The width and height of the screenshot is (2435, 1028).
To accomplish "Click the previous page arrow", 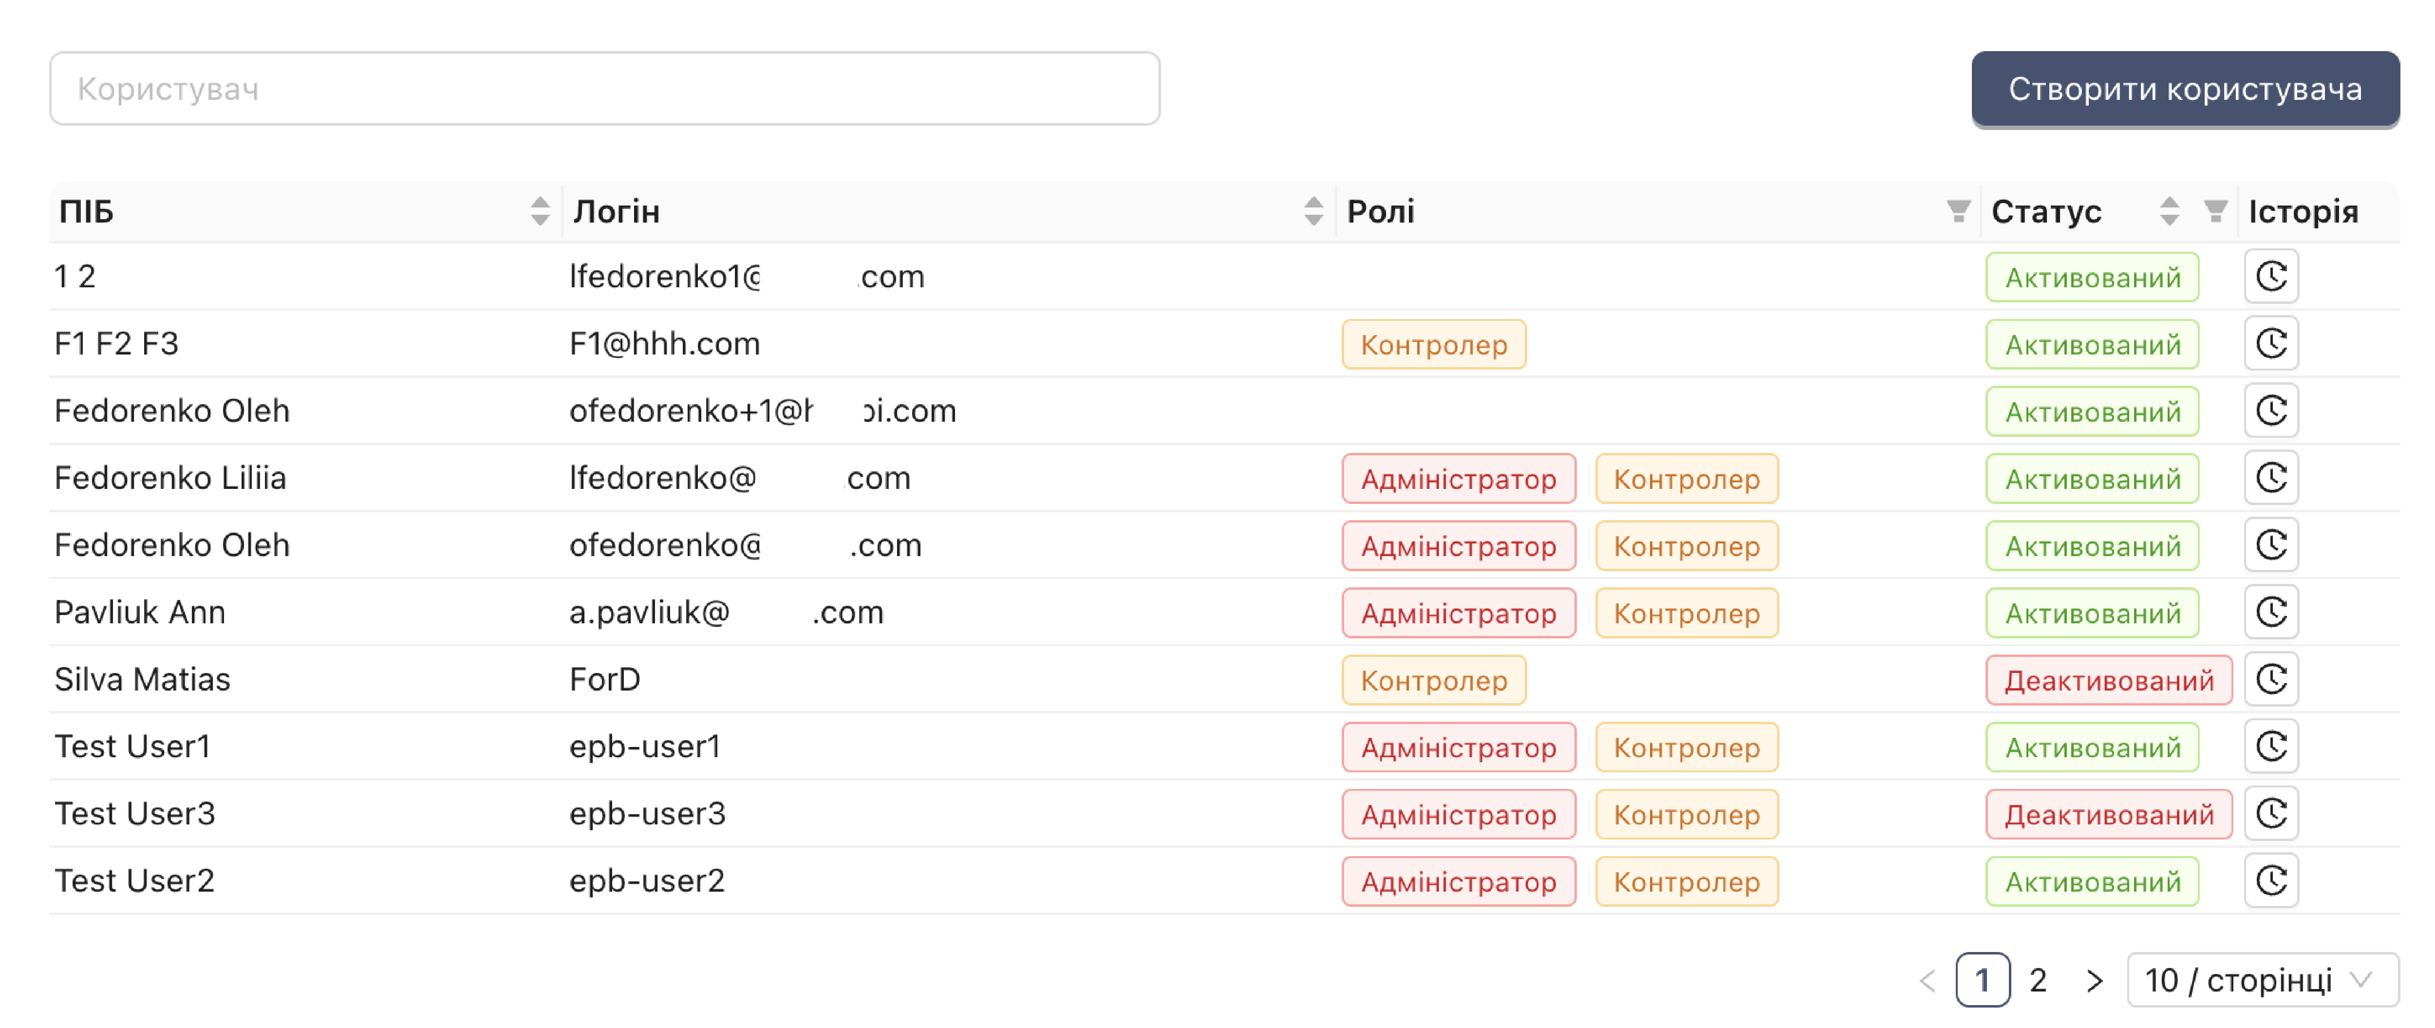I will point(1929,981).
